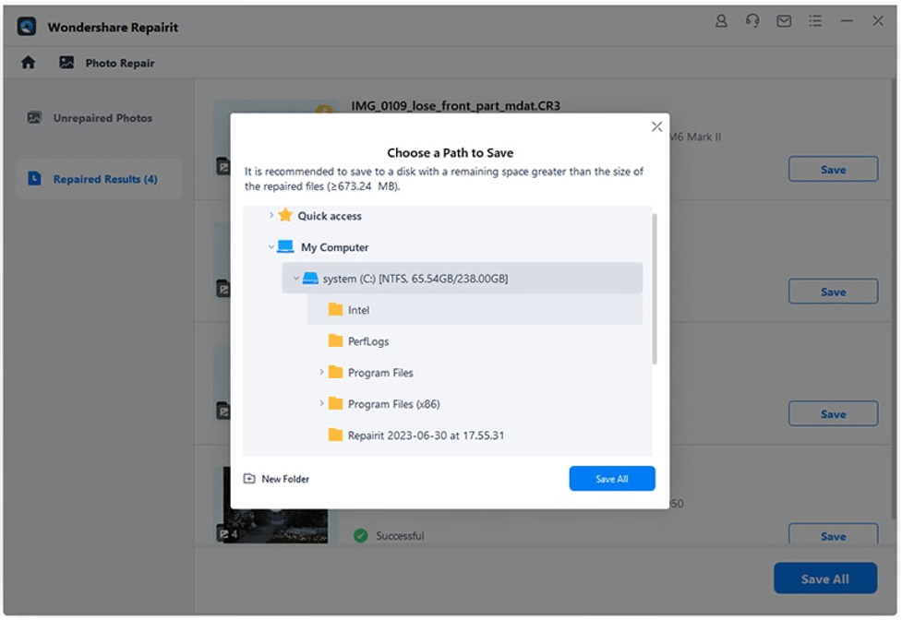Switch to Repaired Results (4) tab
The height and width of the screenshot is (620, 902).
coord(104,179)
